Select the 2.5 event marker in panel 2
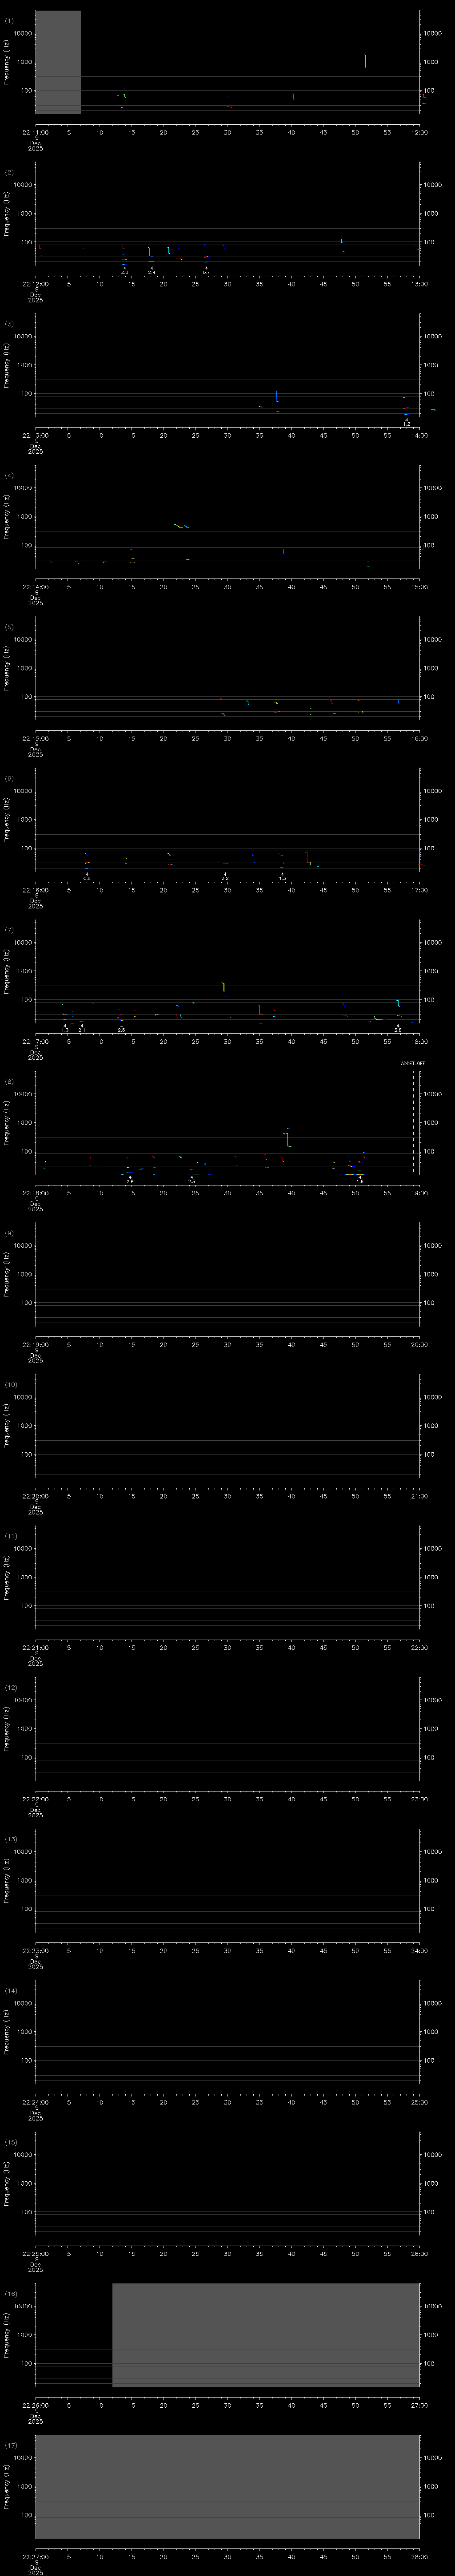 125,271
